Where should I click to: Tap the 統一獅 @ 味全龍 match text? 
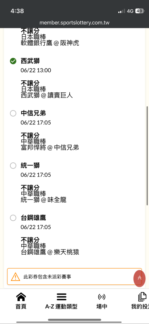[x=44, y=200]
